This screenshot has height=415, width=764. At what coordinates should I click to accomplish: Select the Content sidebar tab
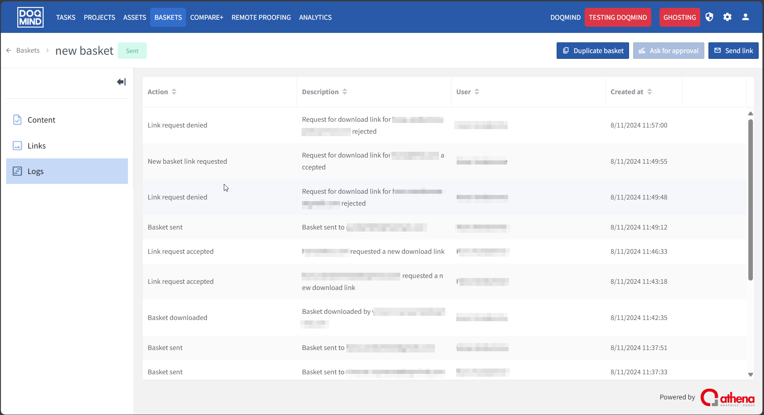coord(67,120)
